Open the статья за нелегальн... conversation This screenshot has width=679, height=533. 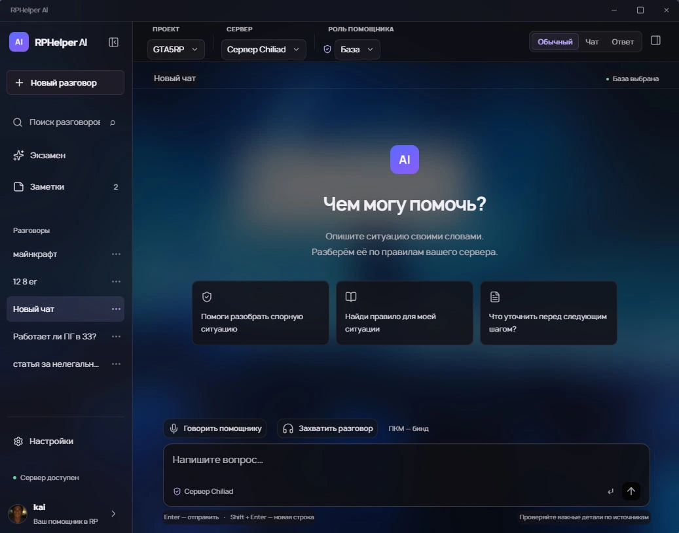[58, 364]
